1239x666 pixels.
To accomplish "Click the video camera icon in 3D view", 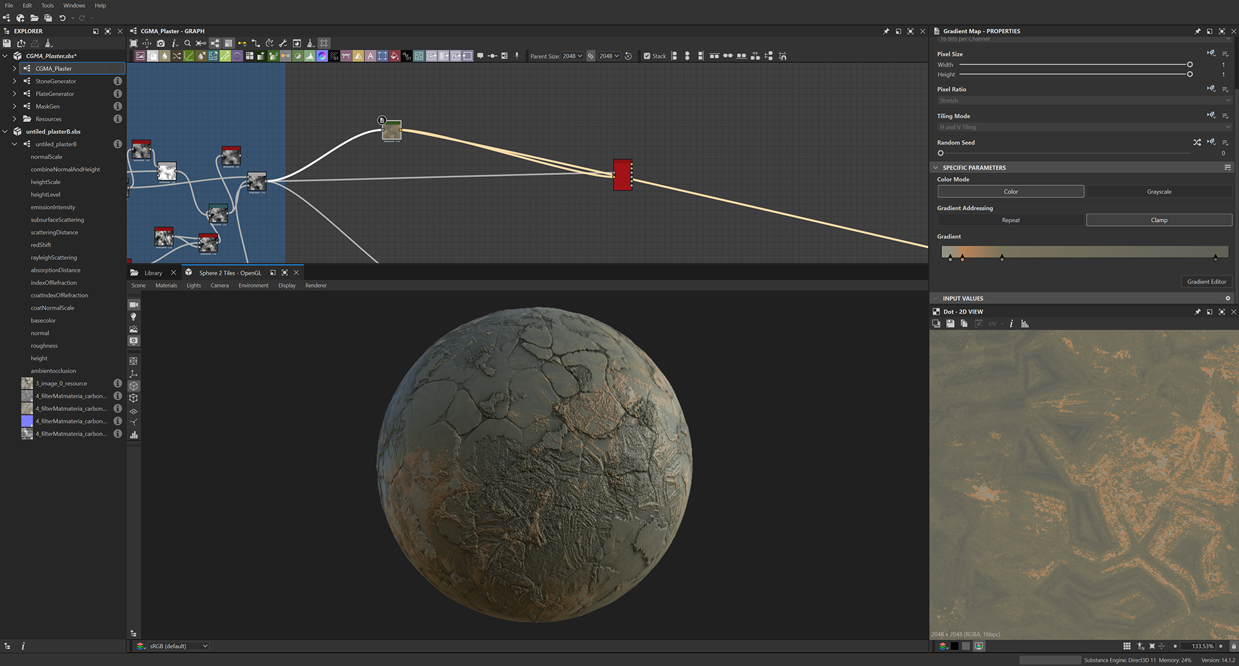I will pos(134,305).
